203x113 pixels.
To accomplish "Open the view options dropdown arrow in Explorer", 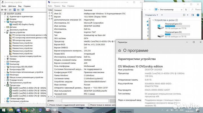I will tap(187, 15).
